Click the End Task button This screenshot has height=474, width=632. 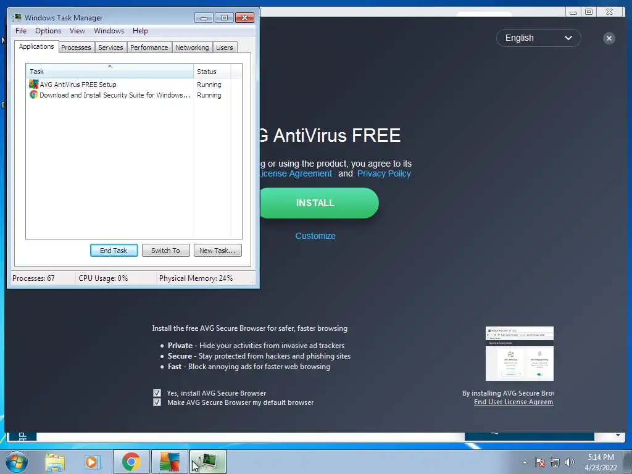coord(114,251)
